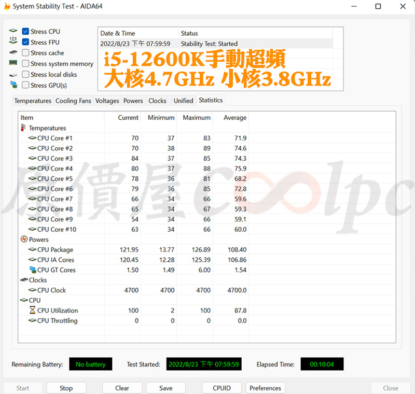The height and width of the screenshot is (394, 415).
Task: Select the CPU Core #2 row label
Action: point(55,148)
